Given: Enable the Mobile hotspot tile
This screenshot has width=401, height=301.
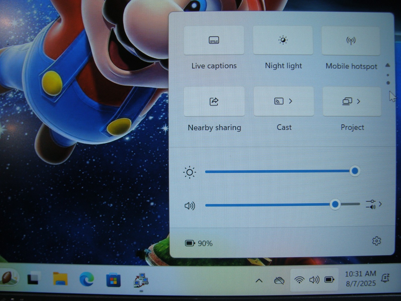Looking at the screenshot, I should point(351,41).
